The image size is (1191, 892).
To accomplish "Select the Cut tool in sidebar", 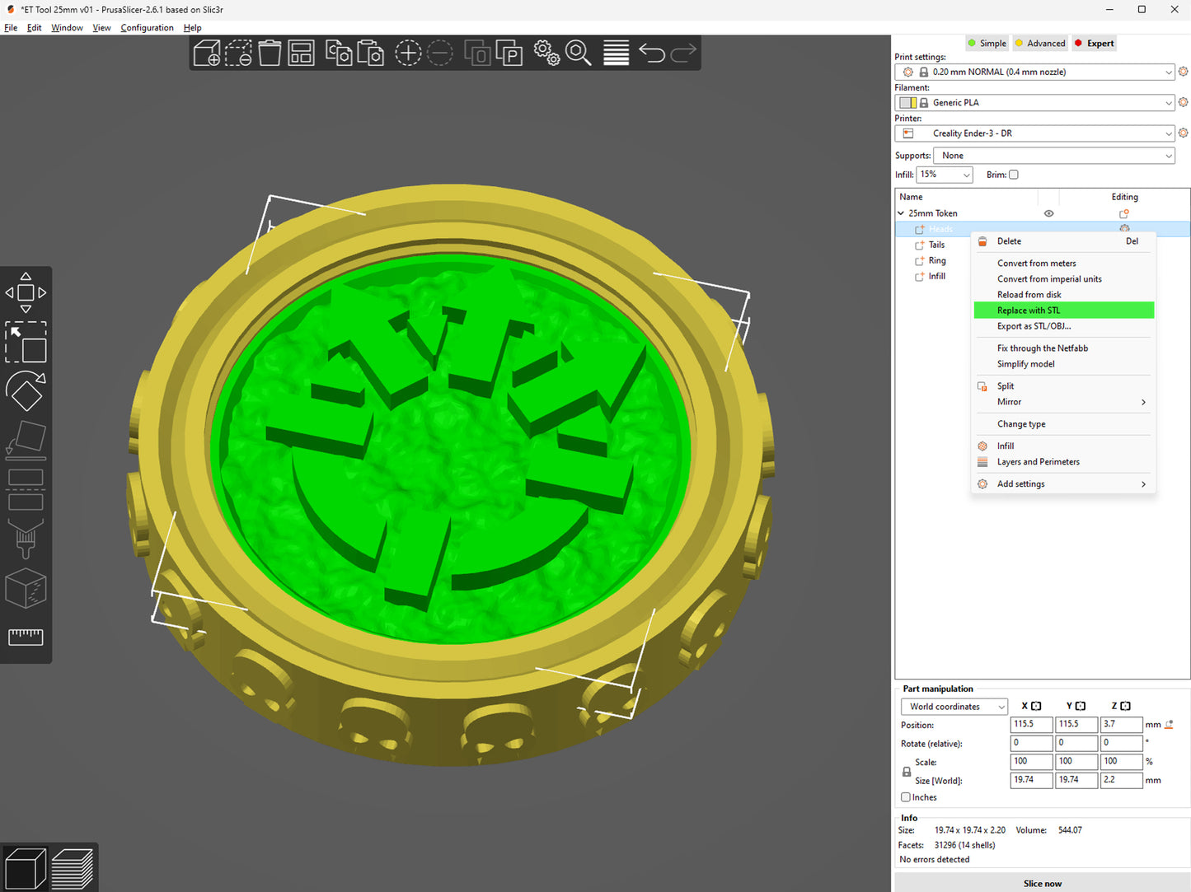I will click(x=26, y=489).
